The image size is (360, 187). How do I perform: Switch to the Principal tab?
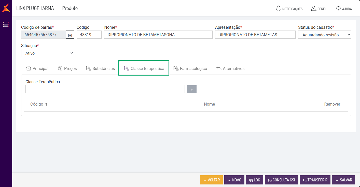pyautogui.click(x=37, y=68)
